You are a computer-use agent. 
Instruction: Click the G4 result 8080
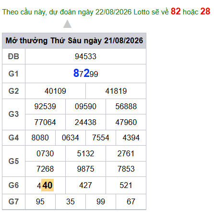click(x=40, y=138)
